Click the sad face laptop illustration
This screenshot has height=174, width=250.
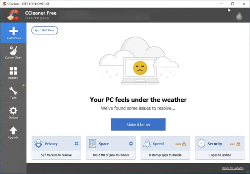coord(140,68)
